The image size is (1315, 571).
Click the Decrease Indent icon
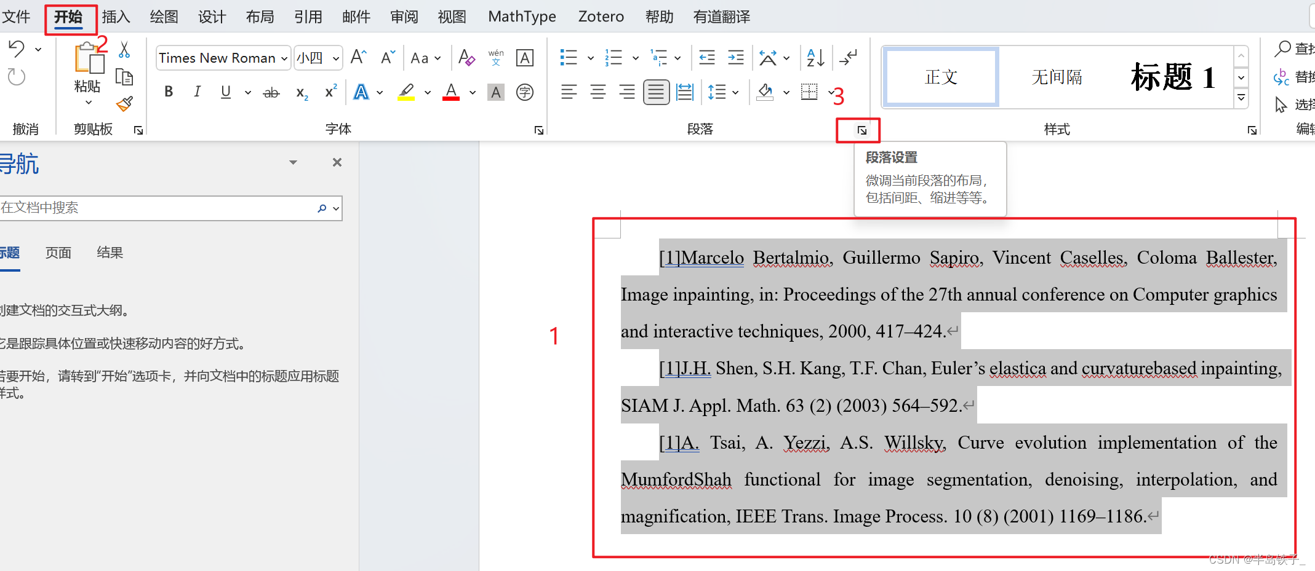click(x=707, y=58)
